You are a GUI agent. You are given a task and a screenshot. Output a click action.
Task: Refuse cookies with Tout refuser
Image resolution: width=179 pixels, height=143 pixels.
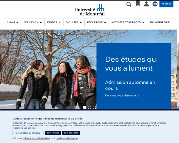point(53,133)
